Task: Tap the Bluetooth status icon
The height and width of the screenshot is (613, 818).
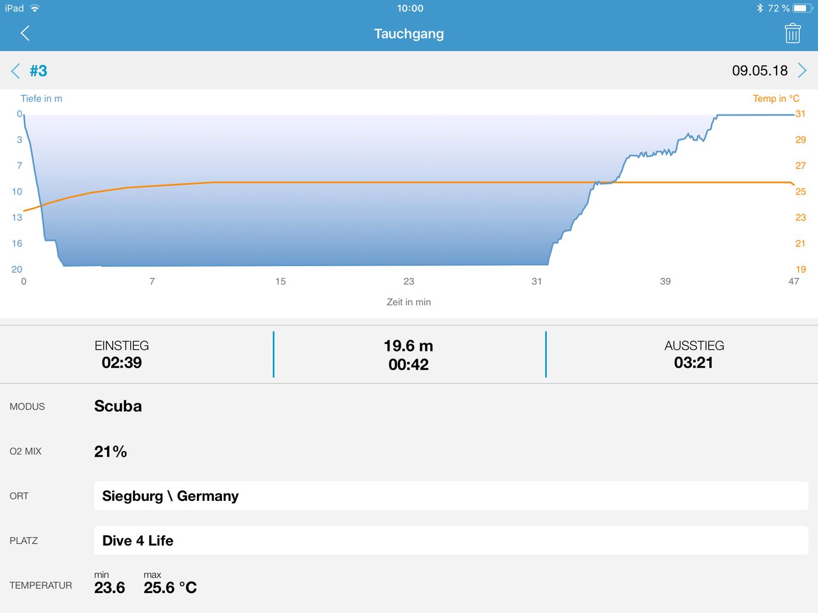Action: [x=760, y=8]
